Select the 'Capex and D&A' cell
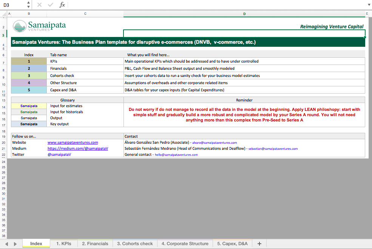 pos(85,90)
